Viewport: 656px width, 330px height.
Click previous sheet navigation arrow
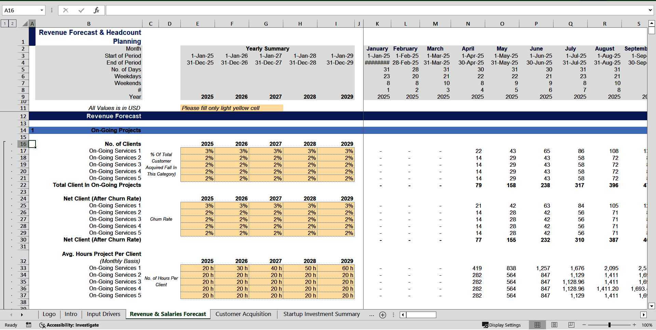[11, 315]
